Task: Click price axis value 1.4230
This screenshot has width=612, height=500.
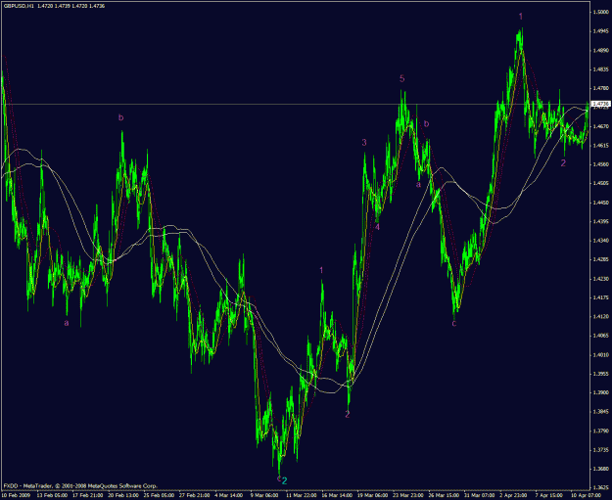Action: pyautogui.click(x=600, y=279)
